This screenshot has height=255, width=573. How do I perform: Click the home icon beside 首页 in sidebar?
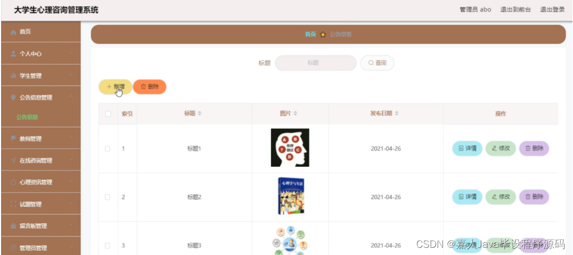coord(14,32)
